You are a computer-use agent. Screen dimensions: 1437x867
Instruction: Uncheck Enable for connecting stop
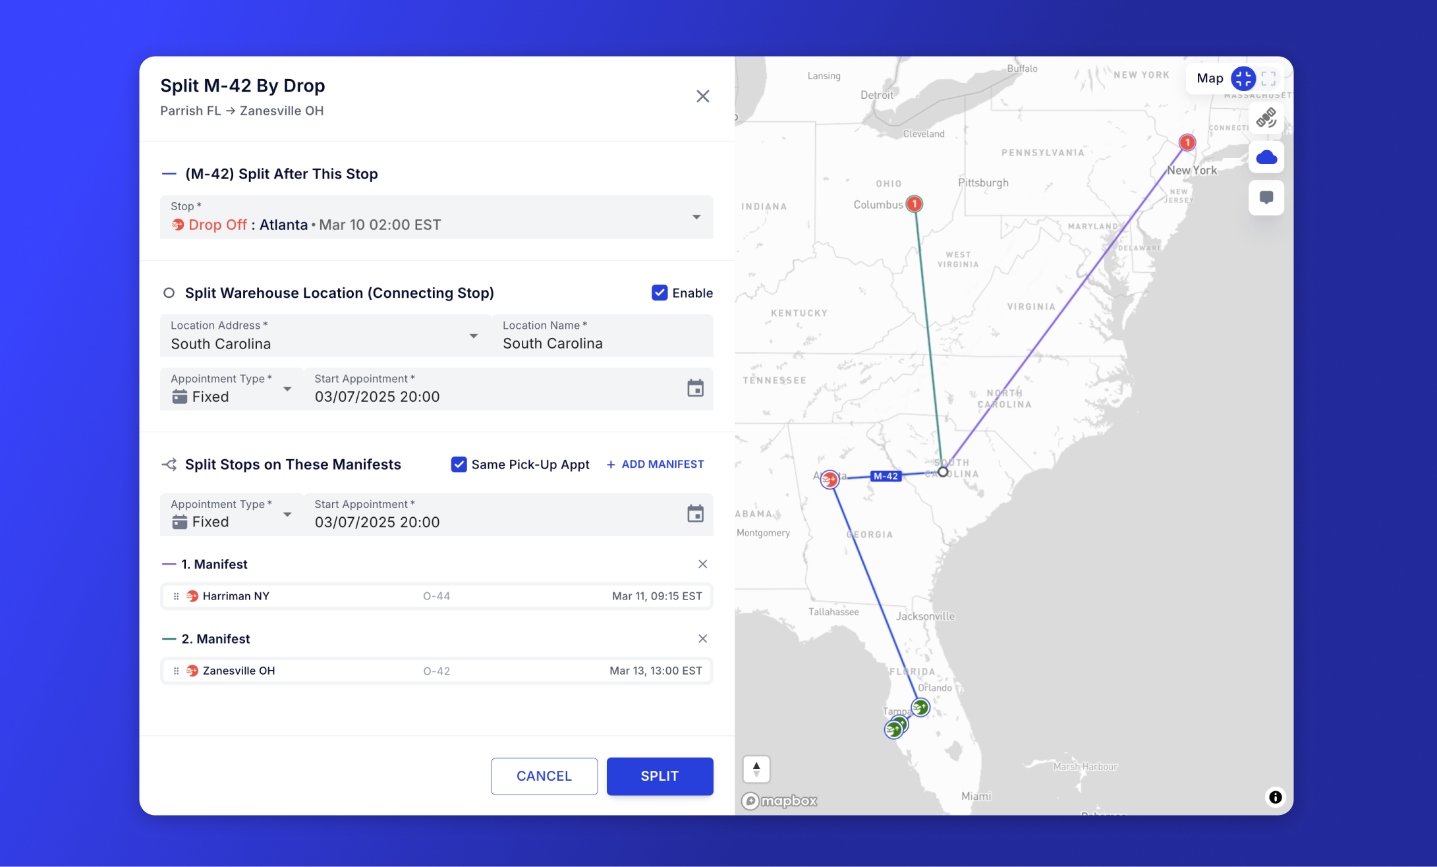tap(660, 293)
